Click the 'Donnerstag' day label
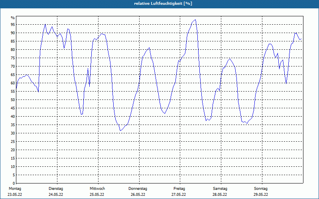Image resolution: width=319 pixels, height=199 pixels. click(x=138, y=189)
